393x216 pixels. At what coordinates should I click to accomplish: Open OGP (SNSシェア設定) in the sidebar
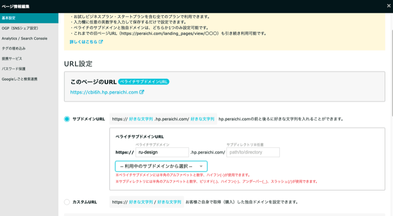20,28
